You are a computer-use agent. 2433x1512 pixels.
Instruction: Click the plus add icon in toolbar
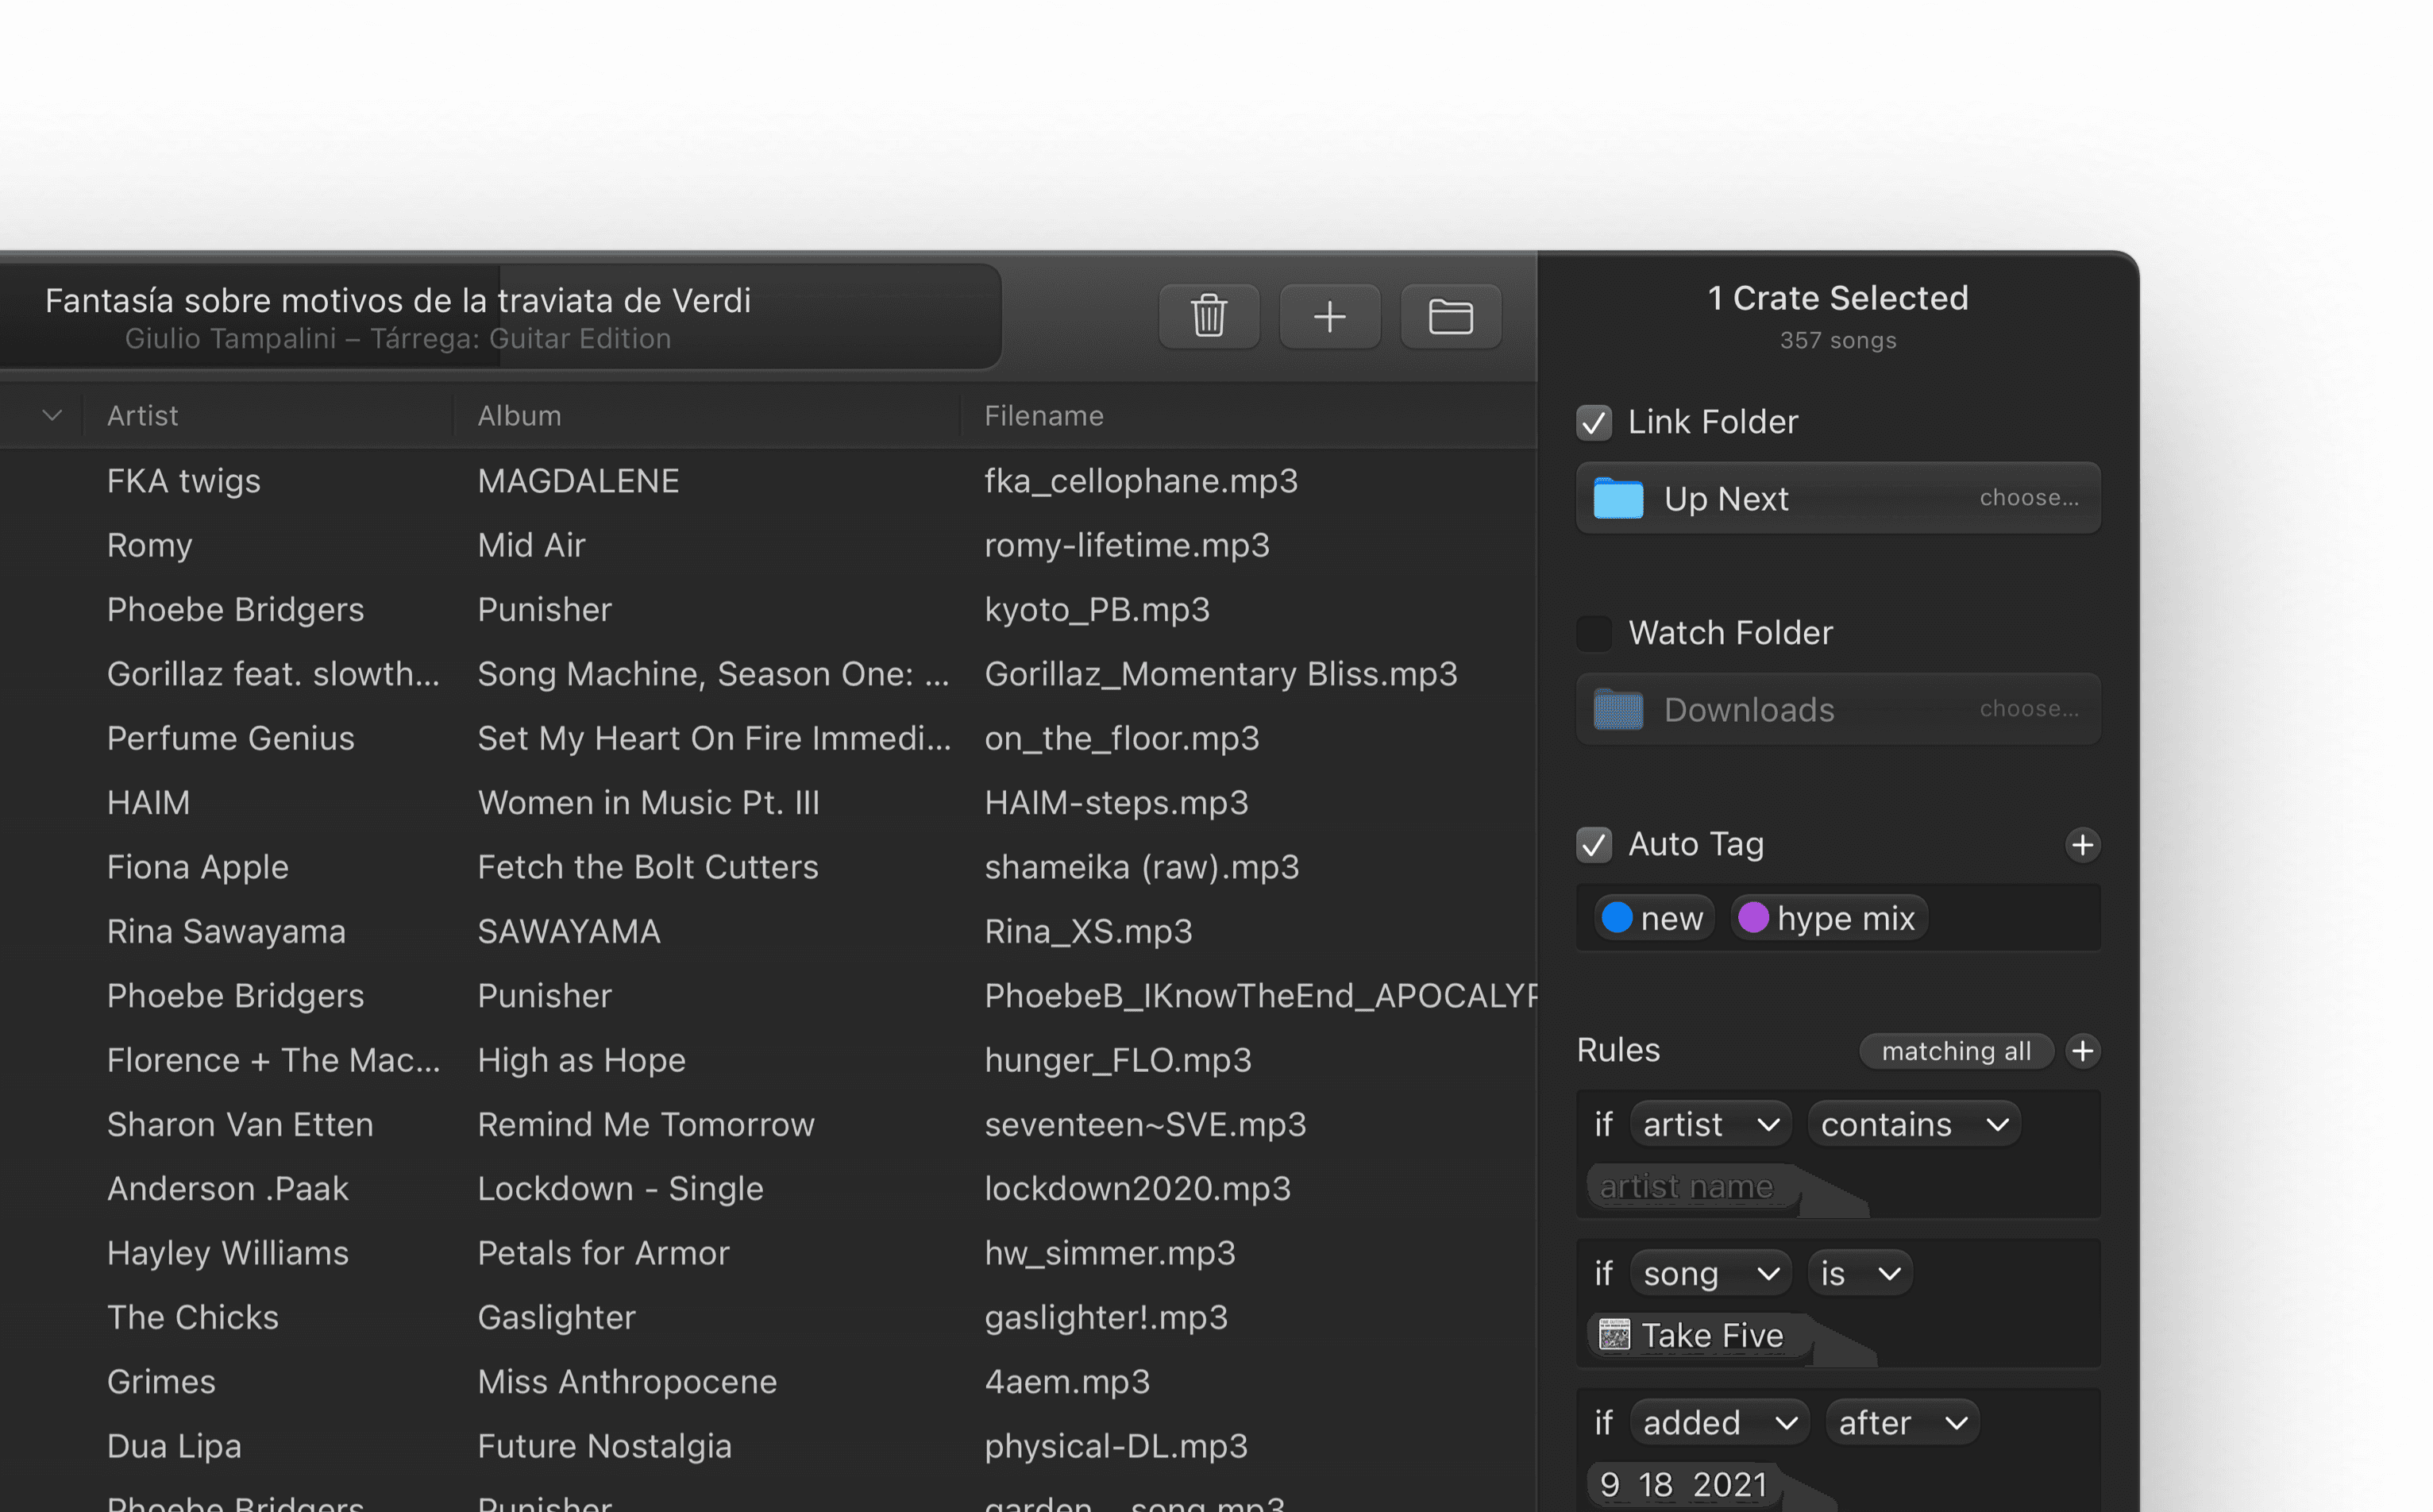(1329, 316)
